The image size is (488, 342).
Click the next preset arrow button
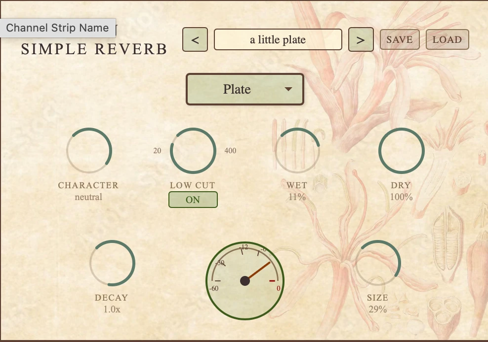tap(361, 40)
